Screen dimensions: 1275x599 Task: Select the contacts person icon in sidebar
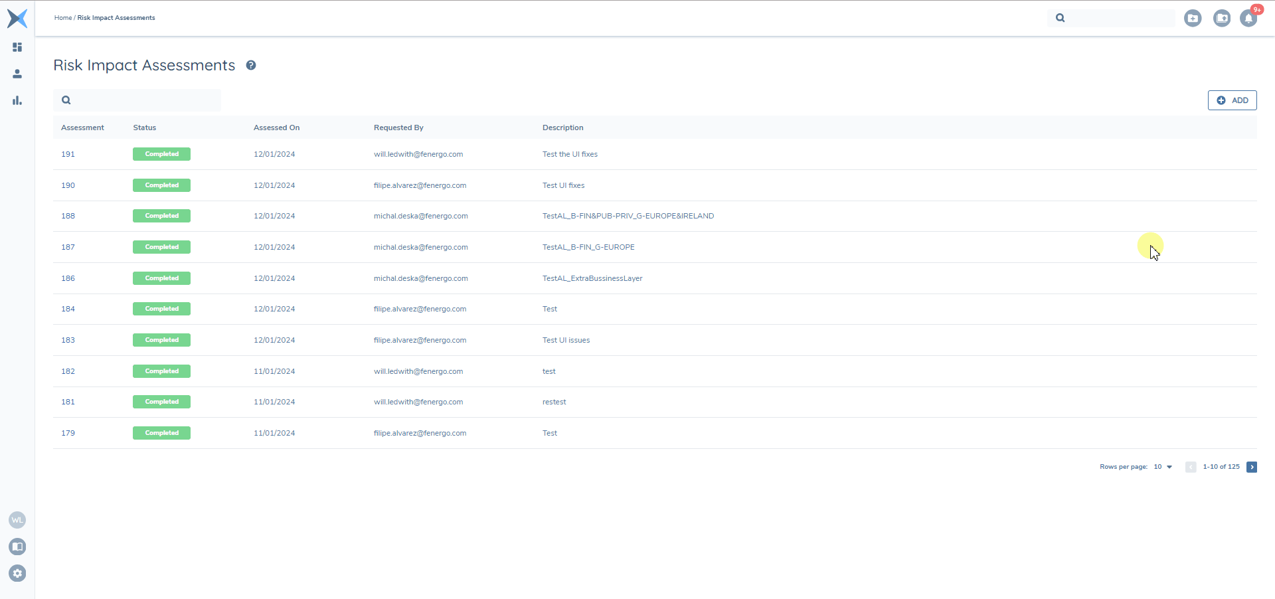17,74
